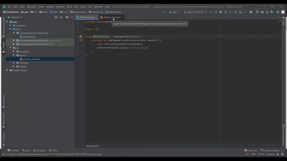The height and width of the screenshot is (161, 287).
Task: Switch to activity_main.xml editor tab
Action: point(112,17)
